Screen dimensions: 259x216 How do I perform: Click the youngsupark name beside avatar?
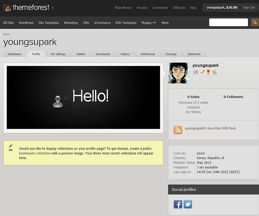click(x=205, y=66)
